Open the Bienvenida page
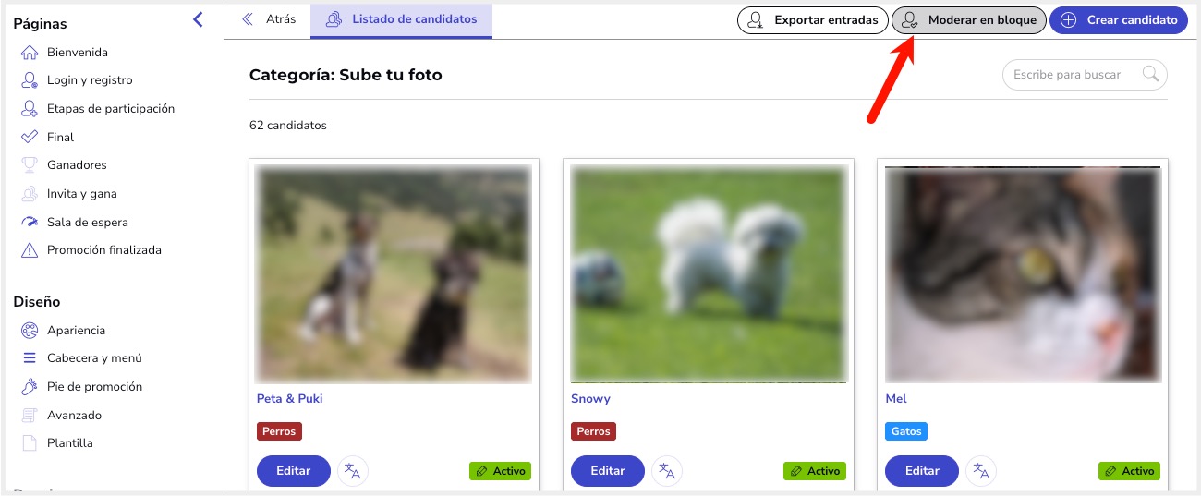The height and width of the screenshot is (496, 1201). (x=78, y=53)
